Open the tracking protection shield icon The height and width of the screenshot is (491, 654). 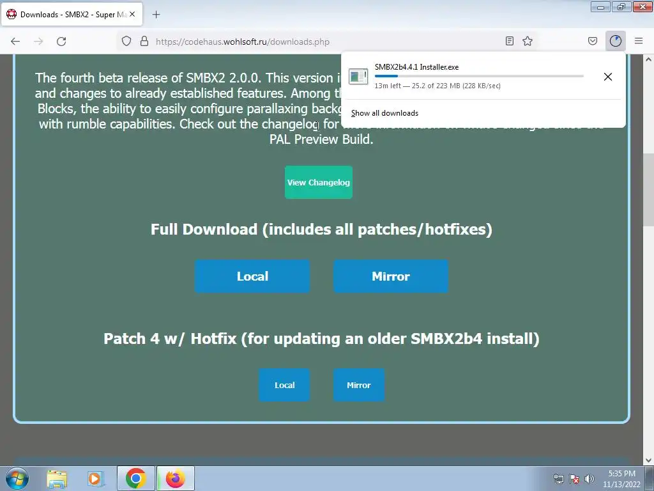126,42
